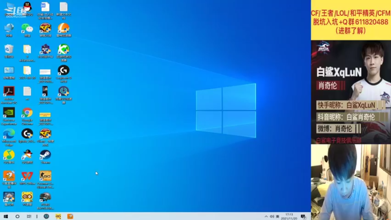The image size is (391, 220).
Task: Open the volume control in tray
Action: click(x=272, y=217)
